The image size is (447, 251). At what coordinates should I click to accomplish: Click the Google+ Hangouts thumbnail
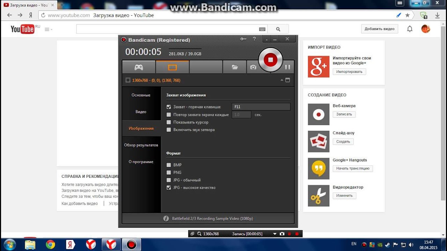[x=318, y=169]
